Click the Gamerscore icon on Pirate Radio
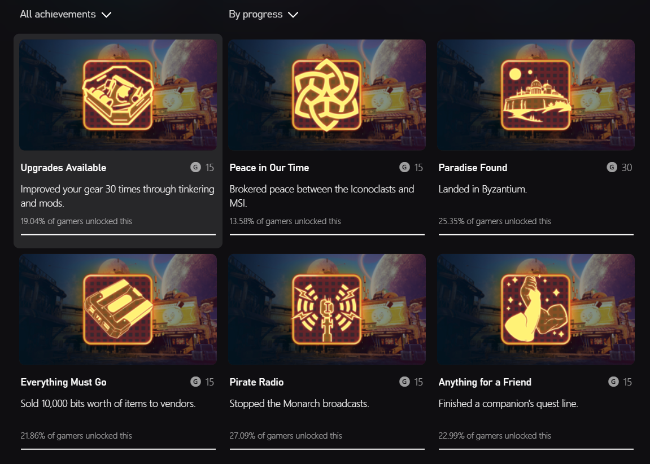 pyautogui.click(x=404, y=382)
